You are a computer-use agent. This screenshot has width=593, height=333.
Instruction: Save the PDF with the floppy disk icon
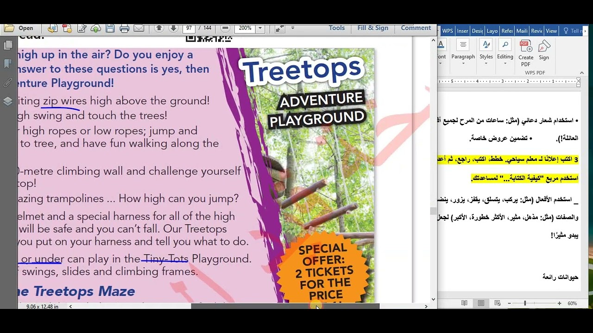tap(110, 28)
